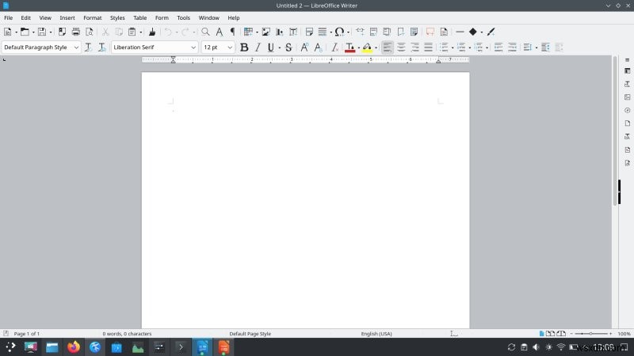Click the Redo arrow
This screenshot has width=634, height=356.
[185, 32]
